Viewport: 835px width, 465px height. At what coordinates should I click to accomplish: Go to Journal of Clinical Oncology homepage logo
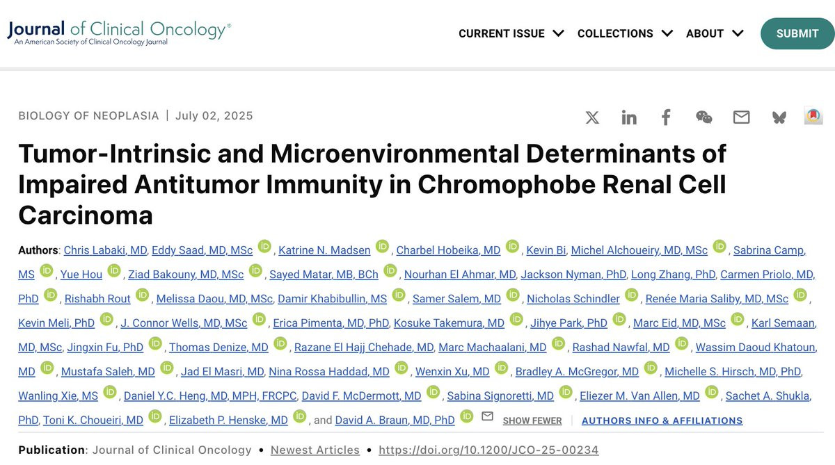coord(118,33)
